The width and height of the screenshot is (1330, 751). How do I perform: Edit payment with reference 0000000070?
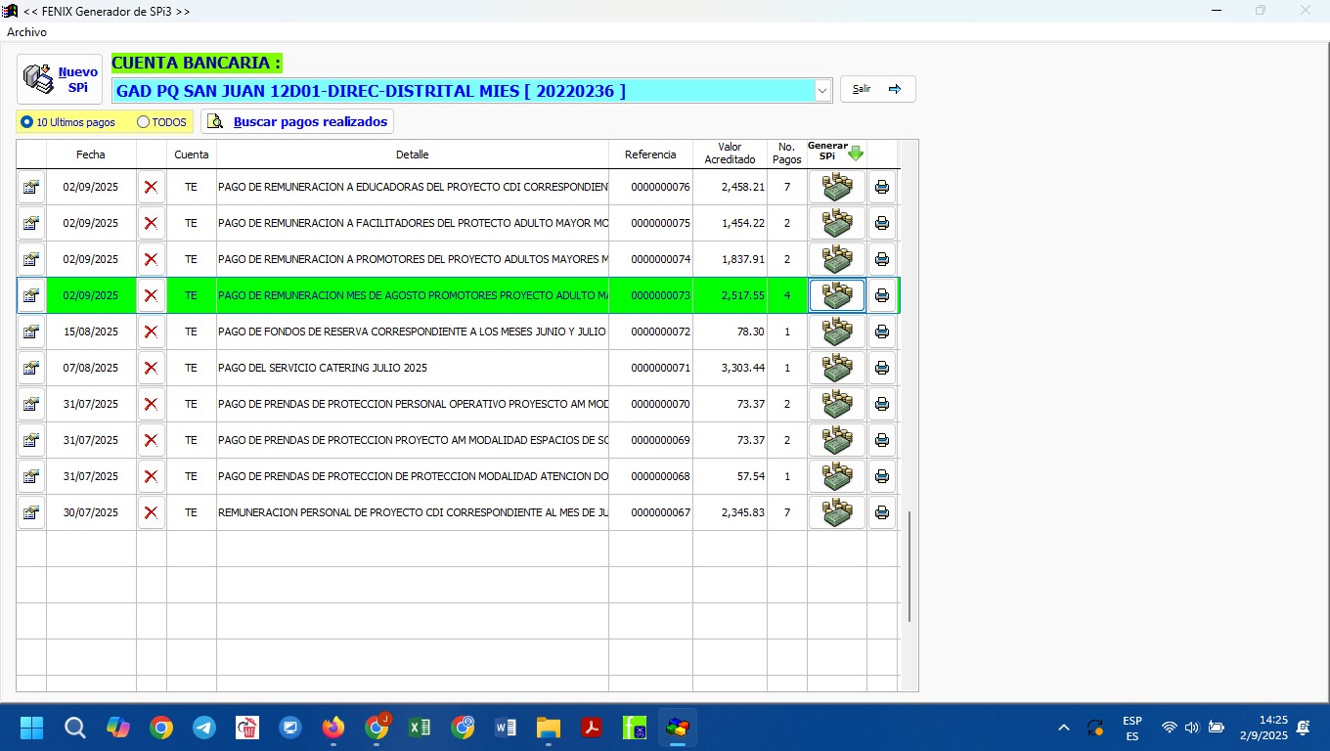click(31, 404)
